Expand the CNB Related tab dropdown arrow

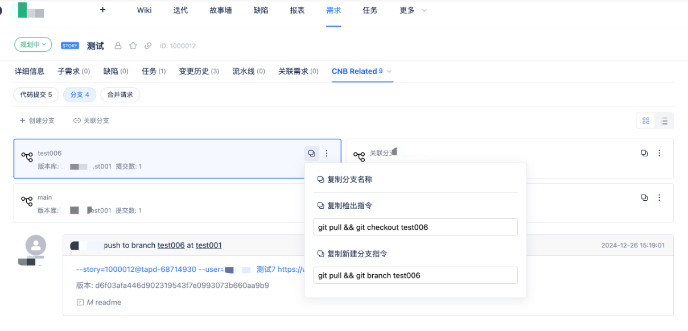(x=389, y=71)
